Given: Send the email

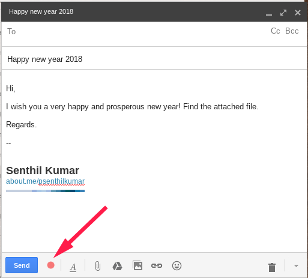Looking at the screenshot, I should click(x=22, y=265).
